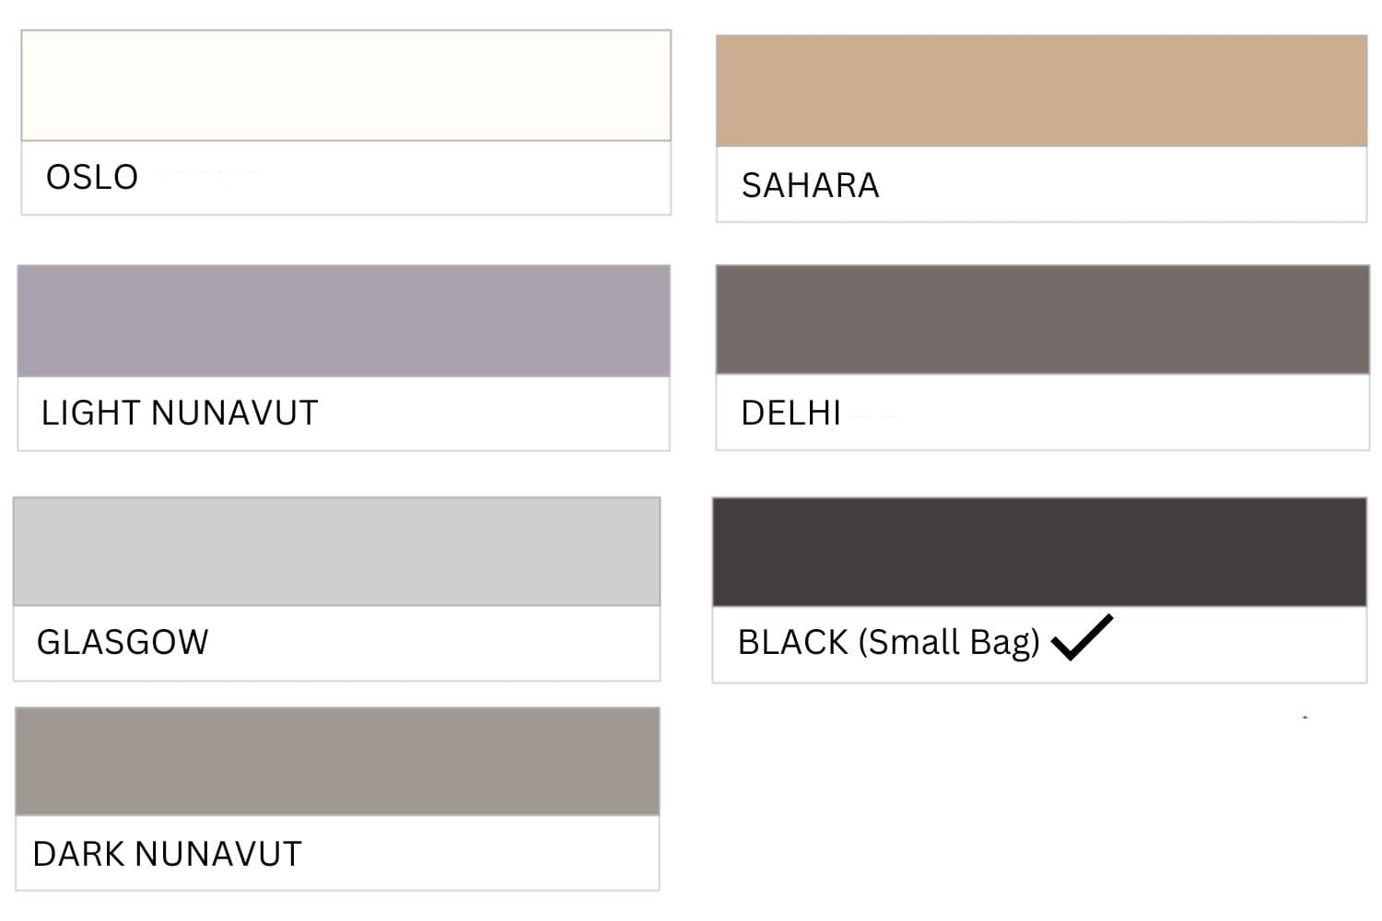Select the Dark Nunavut taupe swatch
This screenshot has height=921, width=1382.
(337, 762)
